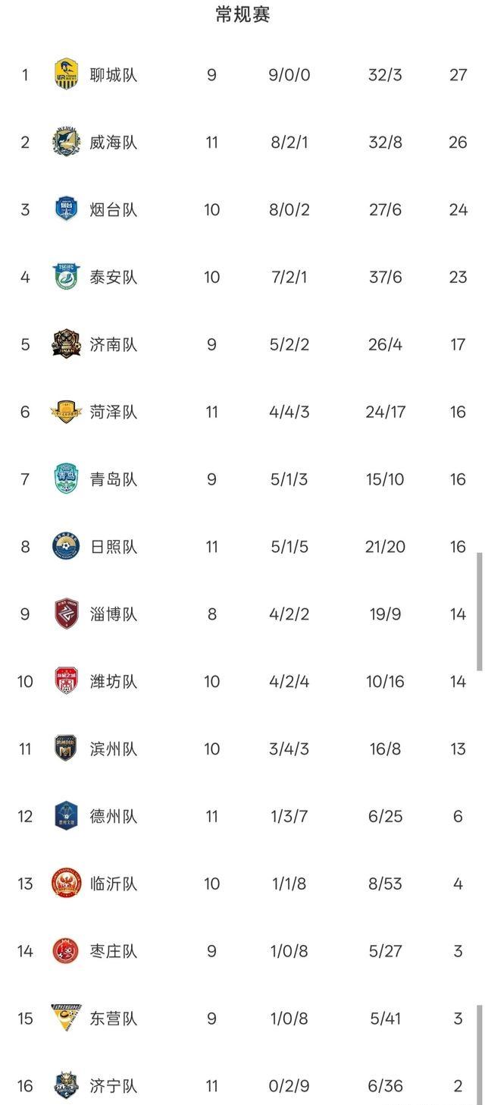Image resolution: width=485 pixels, height=1105 pixels.
Task: Click the 东营队 triangular pennant logo
Action: 67,1017
